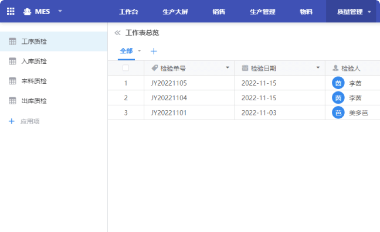Open 入库质检 worksheet in sidebar
The image size is (380, 232).
53,62
